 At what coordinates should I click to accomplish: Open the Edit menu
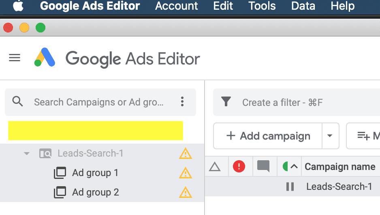click(x=223, y=6)
